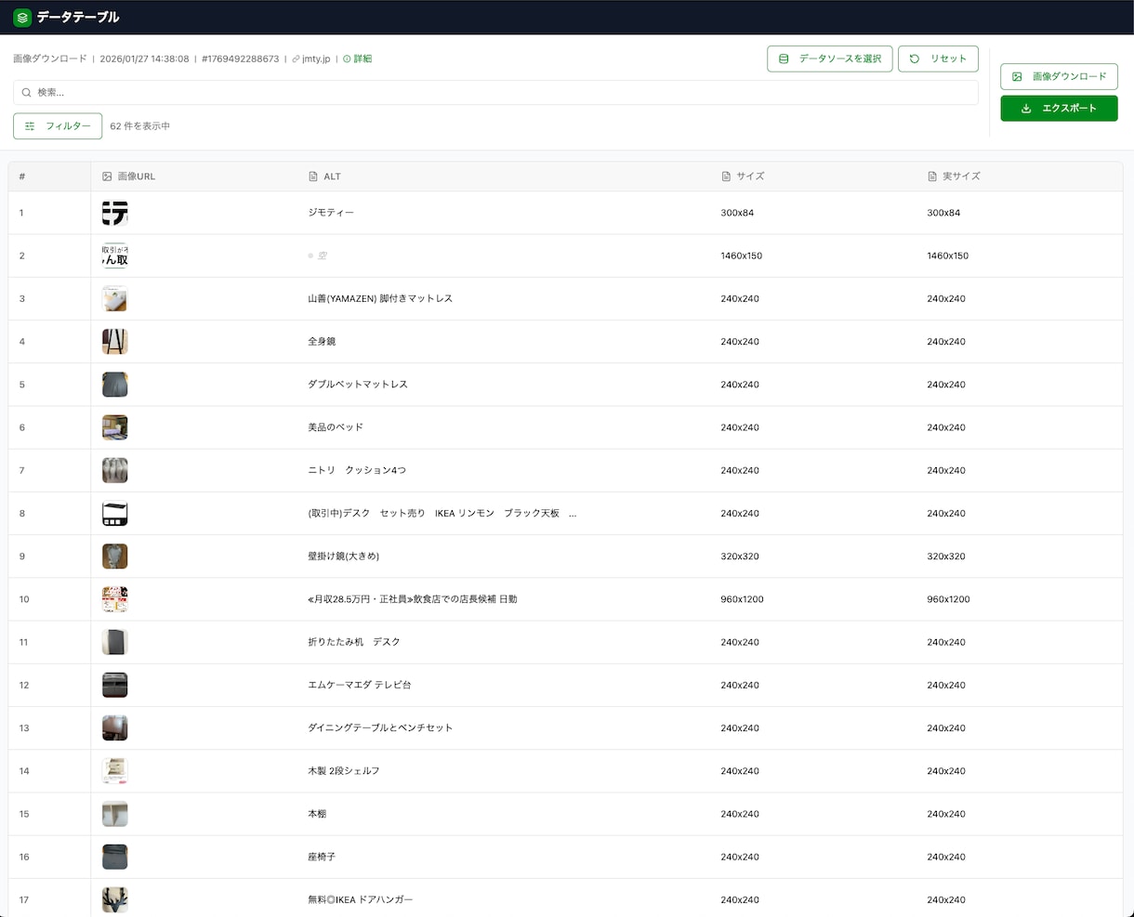The image size is (1134, 917).
Task: Select the 美品のベッド ALT text
Action: [336, 427]
